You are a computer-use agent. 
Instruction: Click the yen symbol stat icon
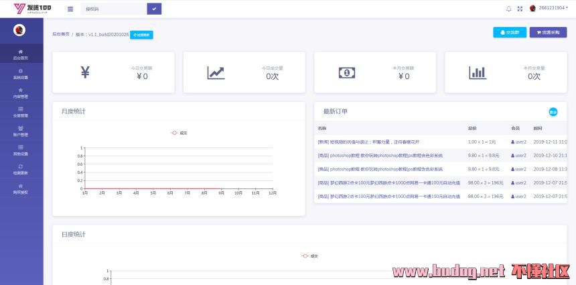click(85, 72)
